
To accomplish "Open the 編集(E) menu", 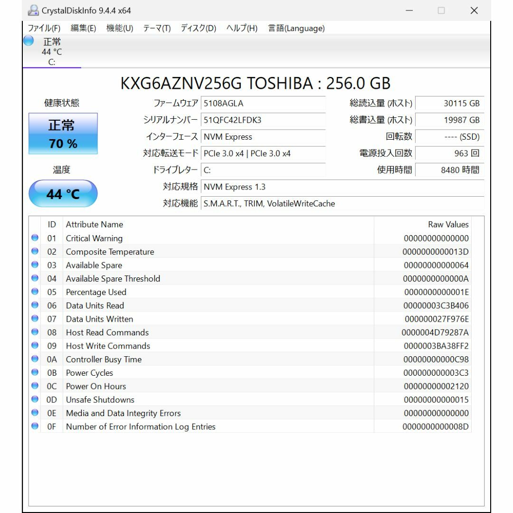I will (84, 28).
